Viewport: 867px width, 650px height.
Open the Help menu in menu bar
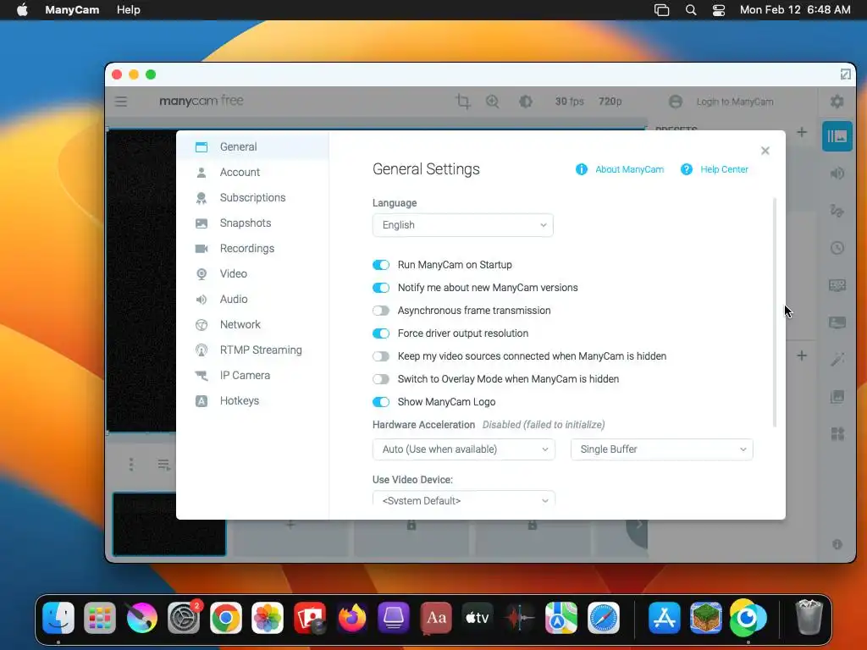click(129, 10)
